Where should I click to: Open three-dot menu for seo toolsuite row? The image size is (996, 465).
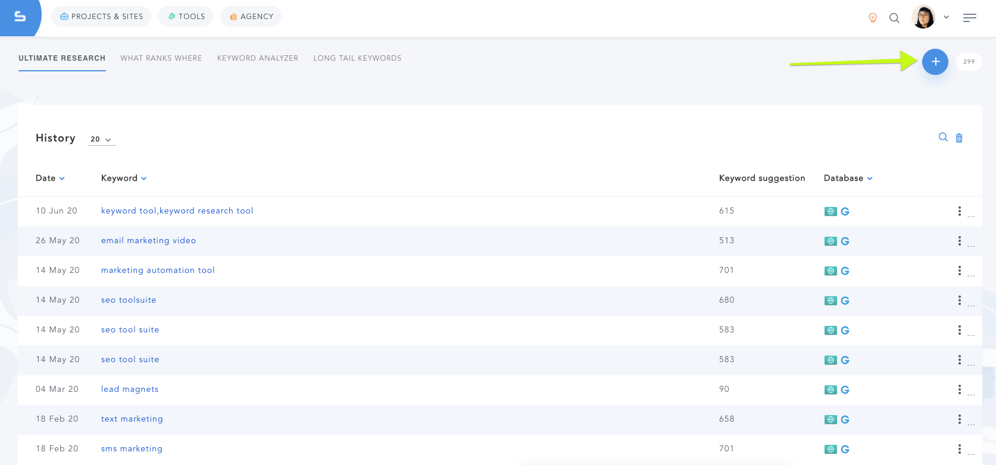click(x=959, y=300)
